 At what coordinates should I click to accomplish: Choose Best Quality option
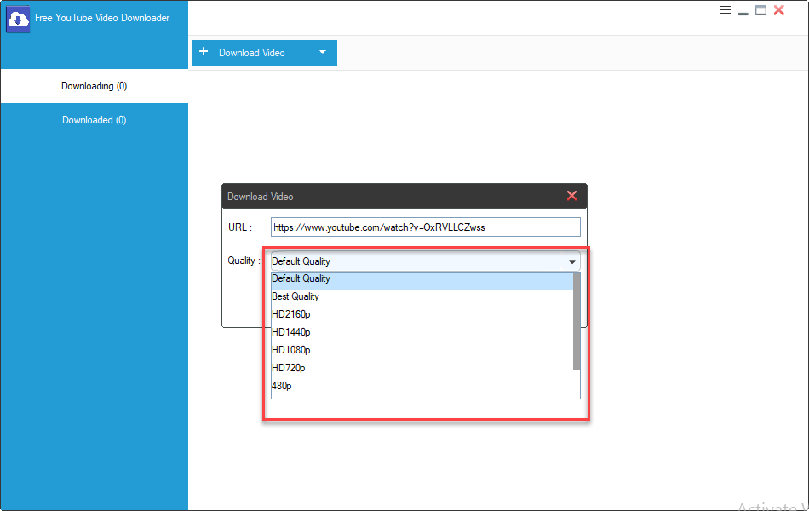coord(295,297)
